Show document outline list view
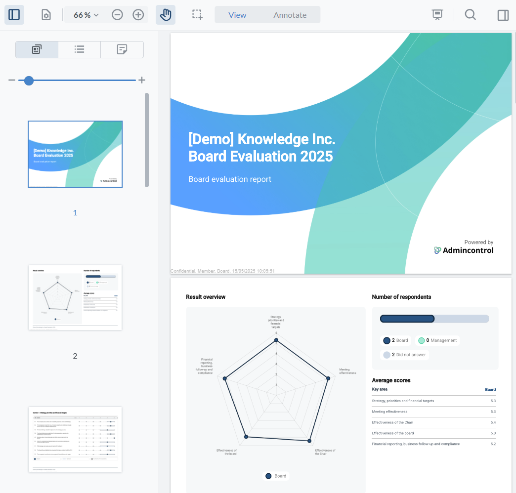Screen dimensions: 516x493 tap(79, 49)
